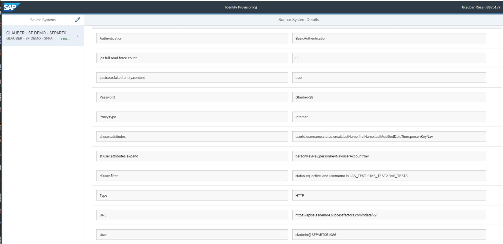Click the ips.trace.failed.entity.content name field

192,77
